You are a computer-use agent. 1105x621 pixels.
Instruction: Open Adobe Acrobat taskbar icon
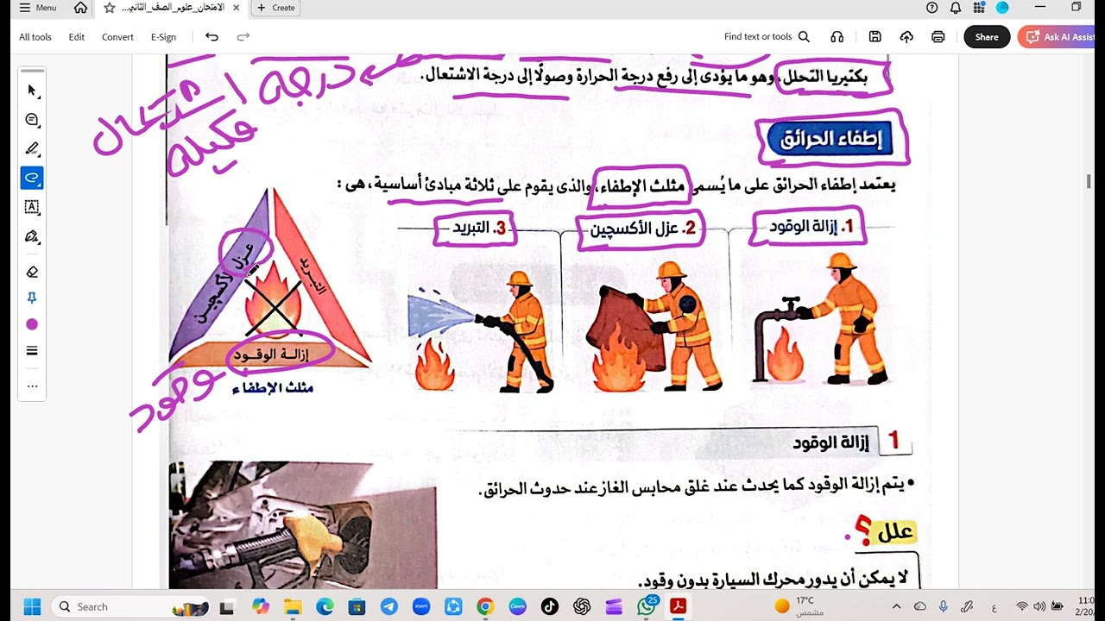click(x=679, y=606)
